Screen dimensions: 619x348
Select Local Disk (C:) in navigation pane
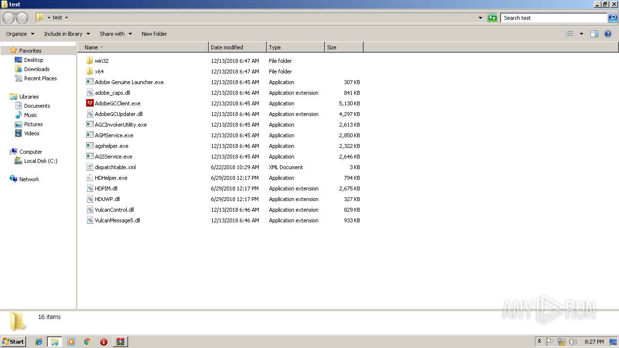click(41, 161)
